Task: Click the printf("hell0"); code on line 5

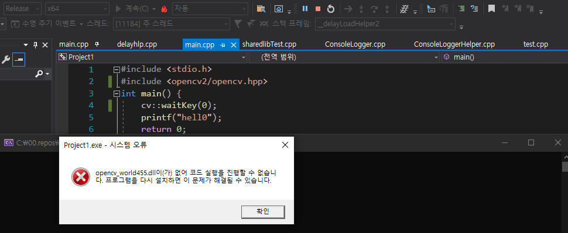Action: pyautogui.click(x=181, y=117)
